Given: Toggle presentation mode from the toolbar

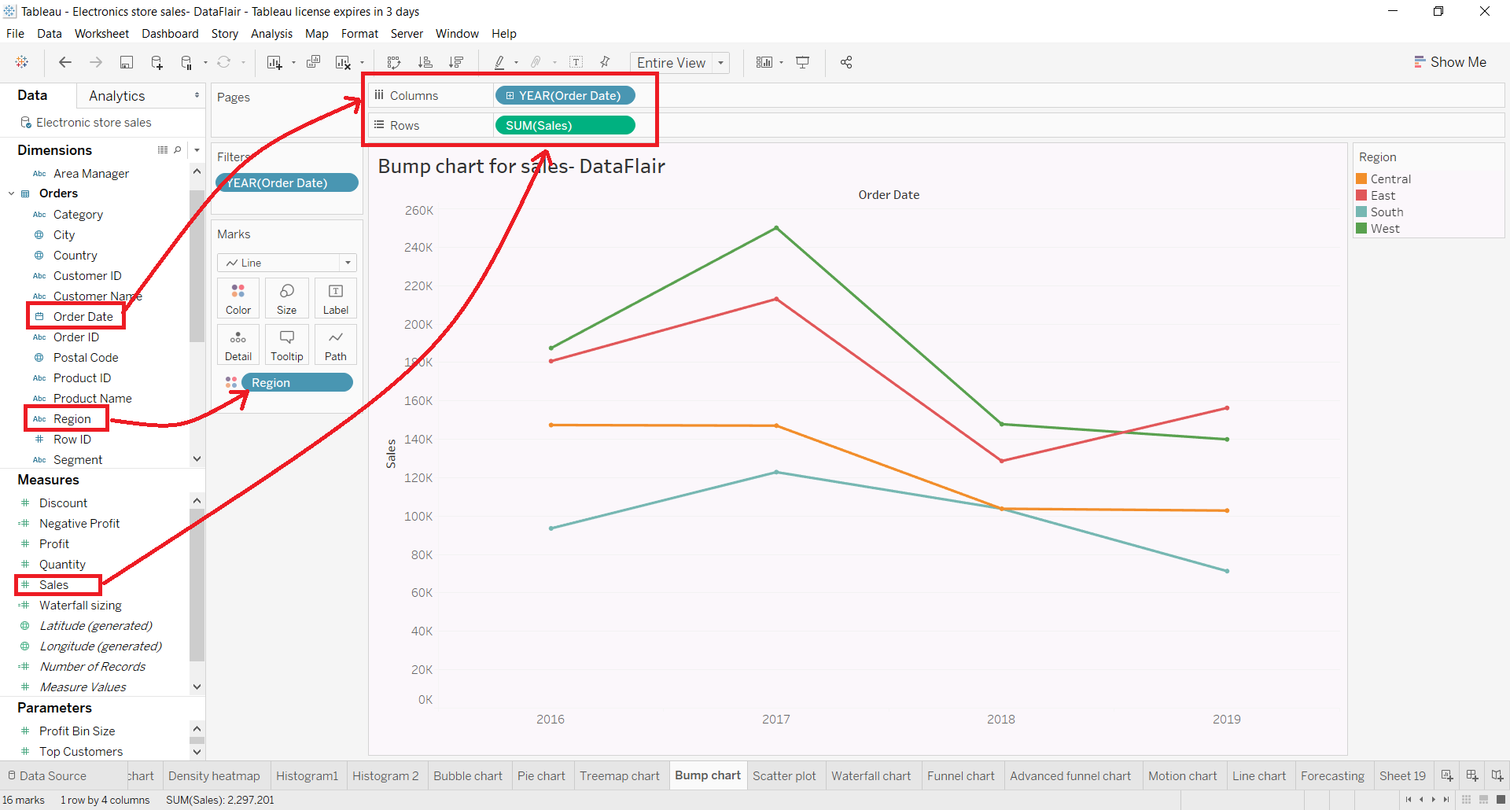Looking at the screenshot, I should coord(802,62).
